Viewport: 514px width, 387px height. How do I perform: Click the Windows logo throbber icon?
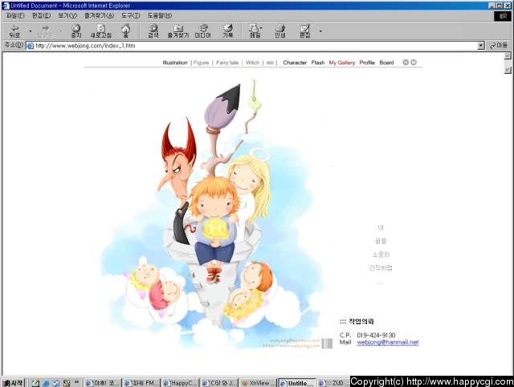503,16
